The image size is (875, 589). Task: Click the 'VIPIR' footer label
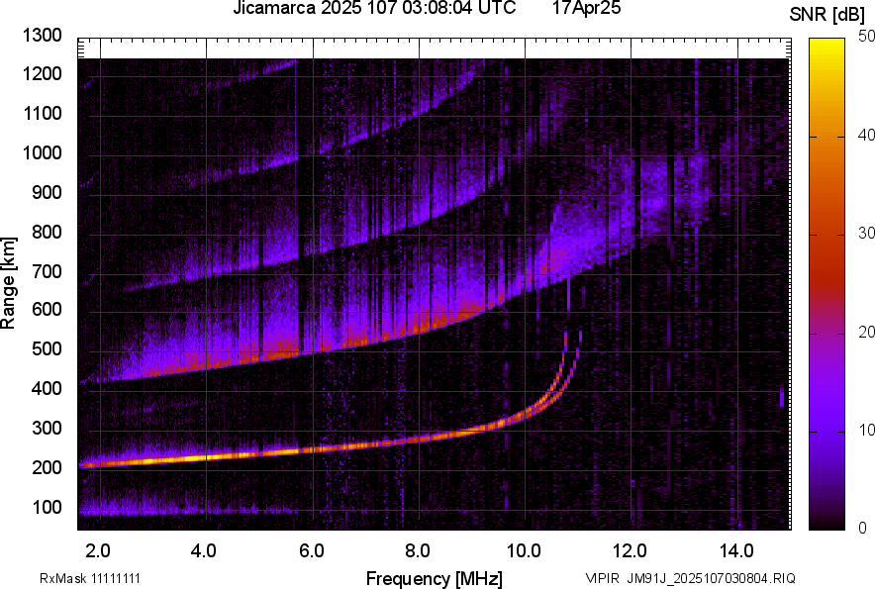pyautogui.click(x=602, y=578)
